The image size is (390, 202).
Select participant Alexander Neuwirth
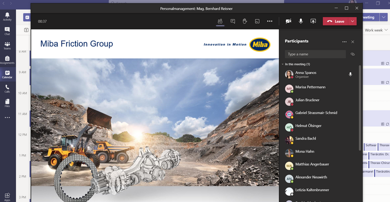(320, 178)
